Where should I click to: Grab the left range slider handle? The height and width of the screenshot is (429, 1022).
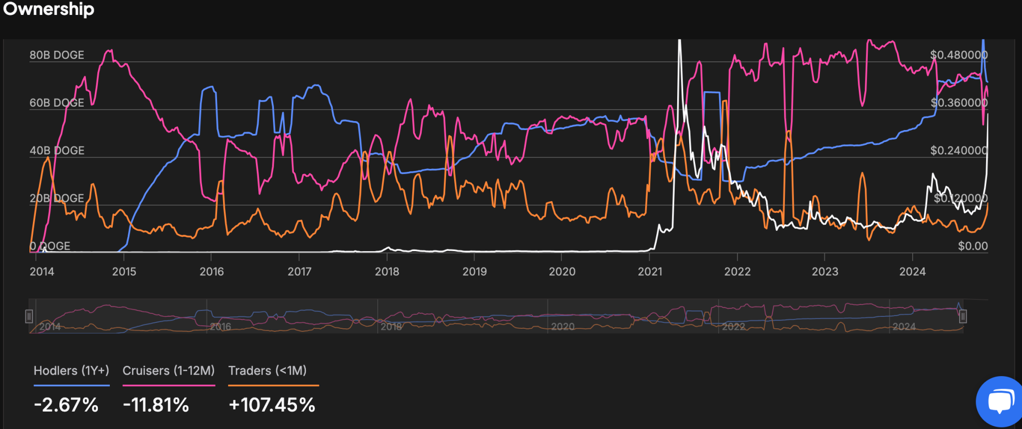(29, 316)
